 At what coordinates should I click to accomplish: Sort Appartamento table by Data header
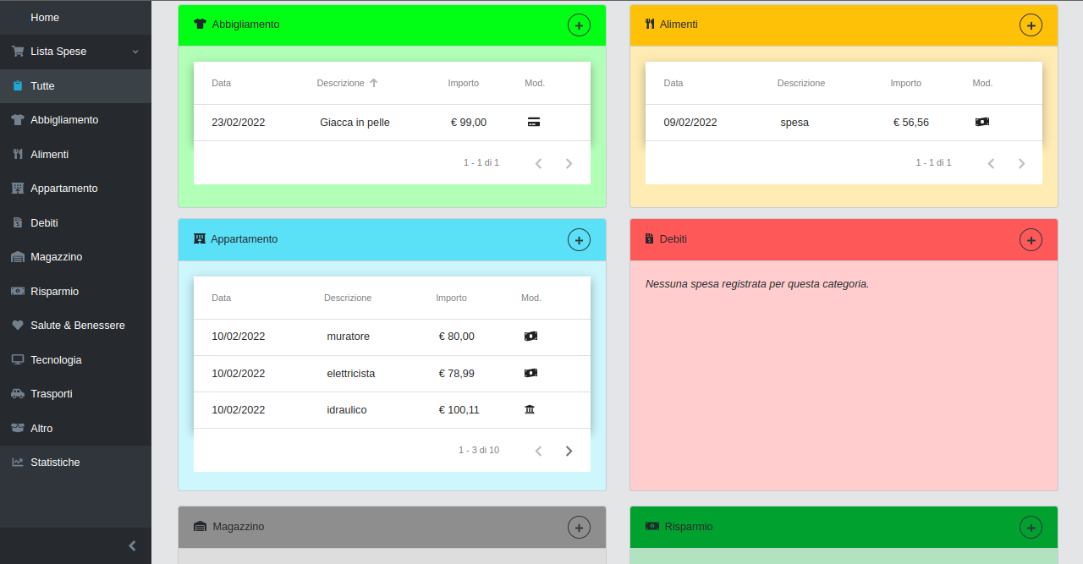coord(221,298)
